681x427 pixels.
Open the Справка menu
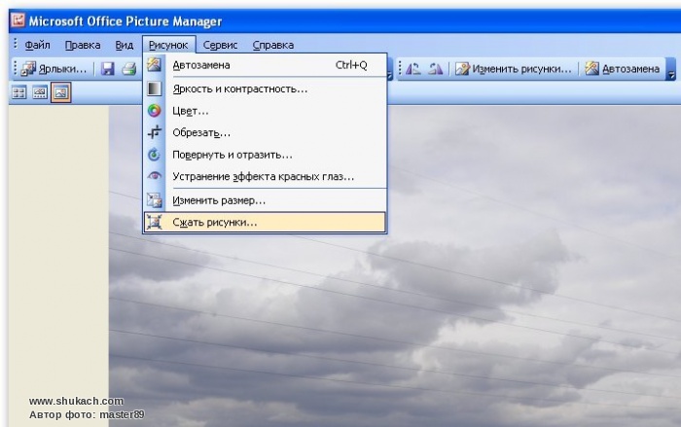click(x=273, y=45)
